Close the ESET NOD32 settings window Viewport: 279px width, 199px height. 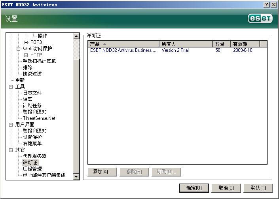point(274,5)
